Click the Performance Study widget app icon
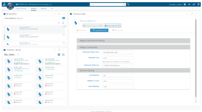 tap(71, 14)
